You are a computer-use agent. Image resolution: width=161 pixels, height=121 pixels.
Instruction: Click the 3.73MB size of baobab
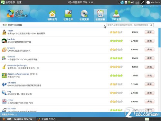[134, 41]
